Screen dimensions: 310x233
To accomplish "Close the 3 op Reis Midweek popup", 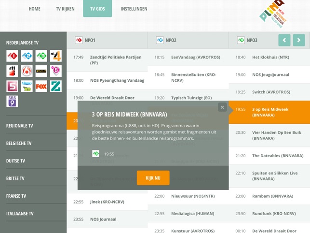I will (222, 107).
